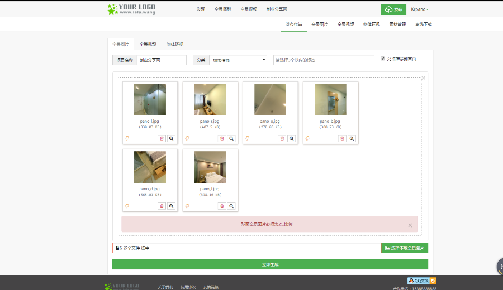The height and width of the screenshot is (290, 503).
Task: Delete pano_d.jpg using its trash icon
Action: 162,206
